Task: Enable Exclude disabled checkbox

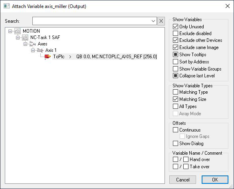Action: (175, 33)
